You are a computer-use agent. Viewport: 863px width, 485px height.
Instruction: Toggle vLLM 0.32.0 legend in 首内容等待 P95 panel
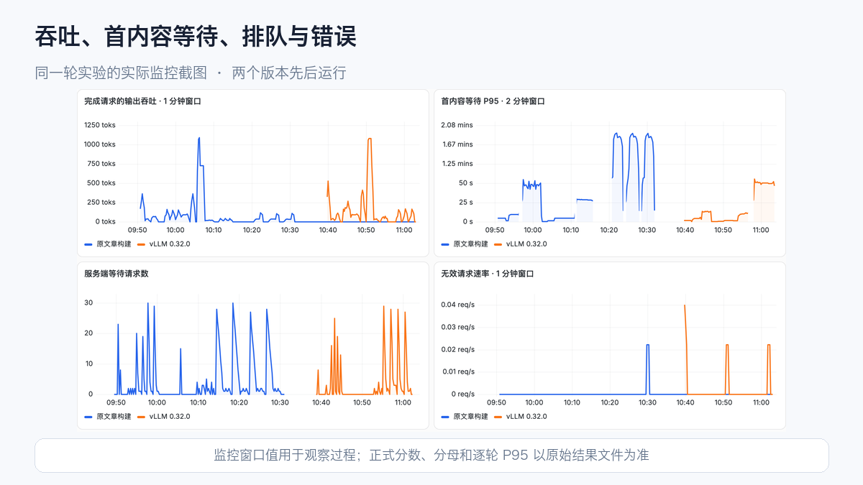point(520,244)
